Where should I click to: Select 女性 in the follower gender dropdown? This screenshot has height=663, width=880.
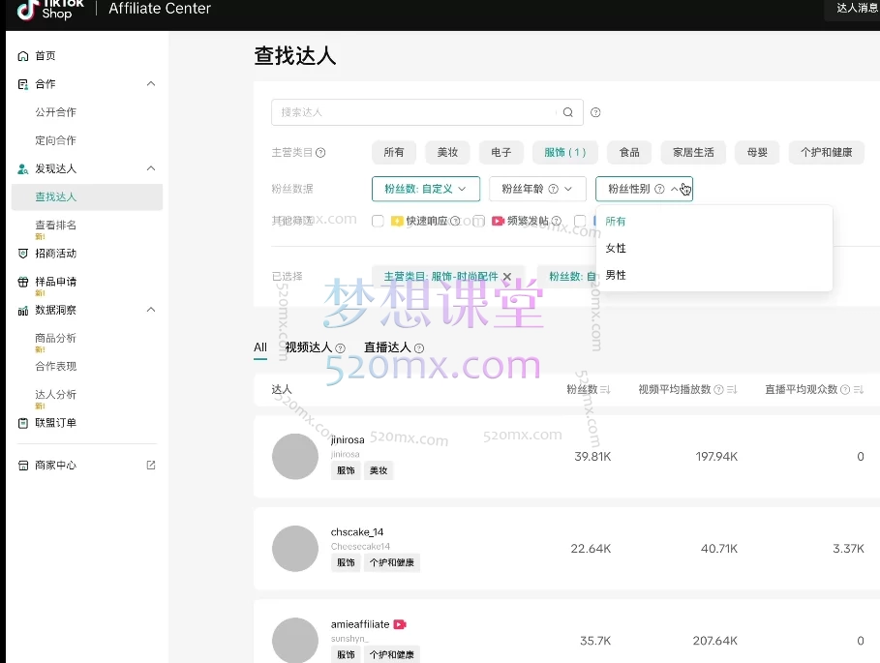616,248
